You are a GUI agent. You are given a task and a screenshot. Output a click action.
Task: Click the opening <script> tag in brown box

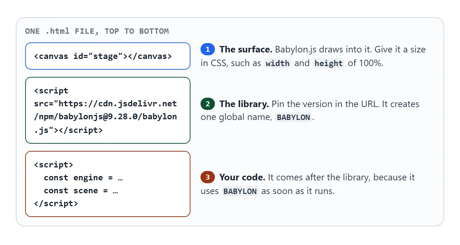[x=54, y=165]
